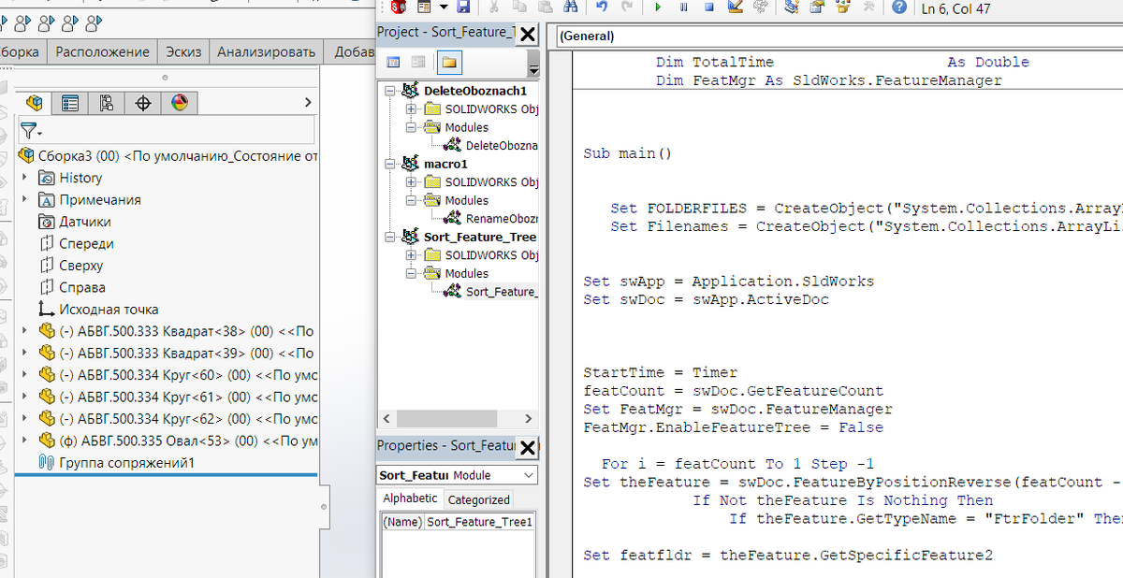Viewport: 1123px width, 578px height.
Task: Open the Properties Window toolbar icon
Action: (x=816, y=7)
